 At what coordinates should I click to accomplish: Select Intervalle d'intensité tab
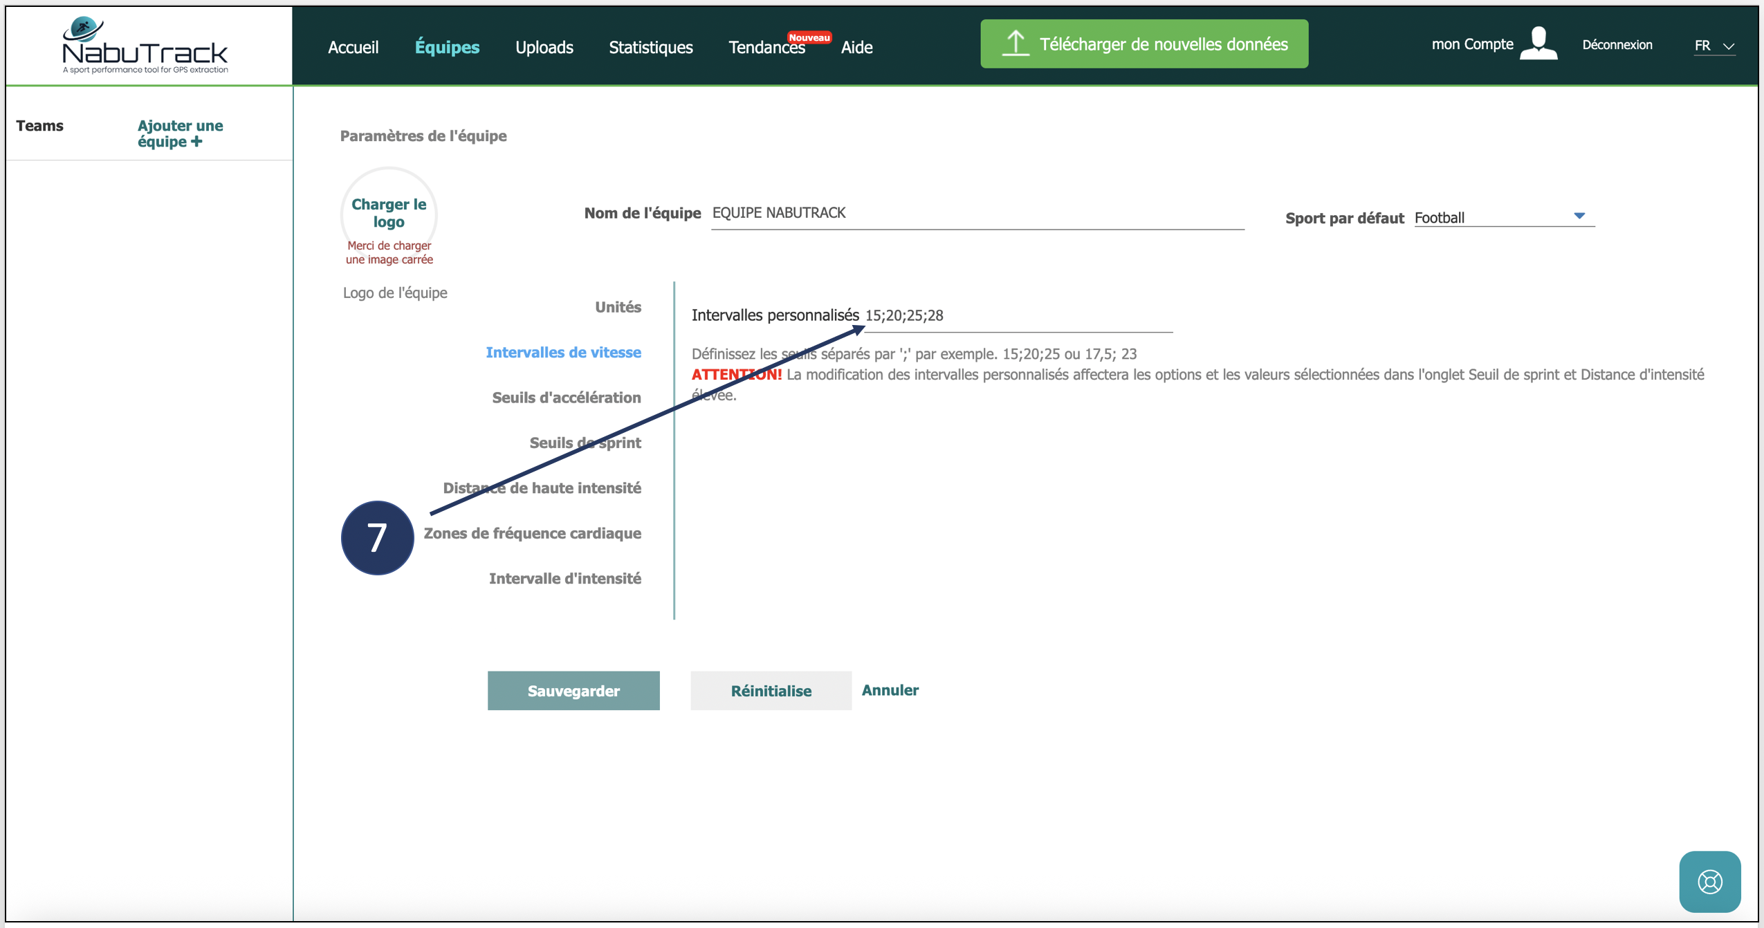coord(564,578)
